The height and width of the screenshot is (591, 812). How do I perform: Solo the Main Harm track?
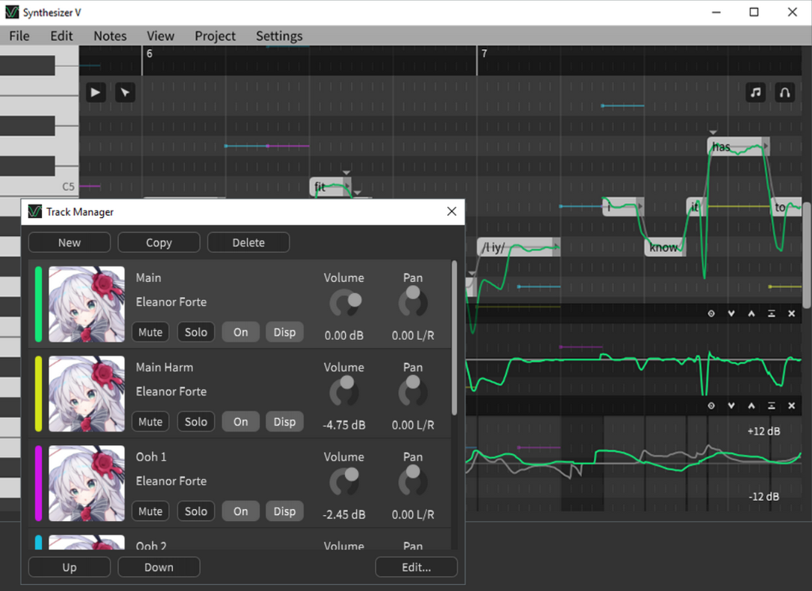point(195,422)
